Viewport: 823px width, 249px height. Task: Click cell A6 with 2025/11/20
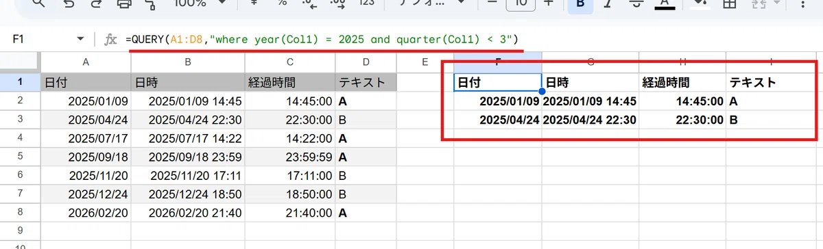point(86,176)
